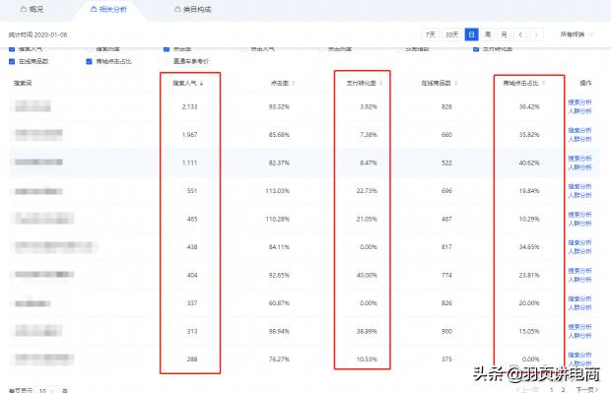The width and height of the screenshot is (611, 393).
Task: Click the 商城点击占比 column sort icon
Action: (544, 83)
